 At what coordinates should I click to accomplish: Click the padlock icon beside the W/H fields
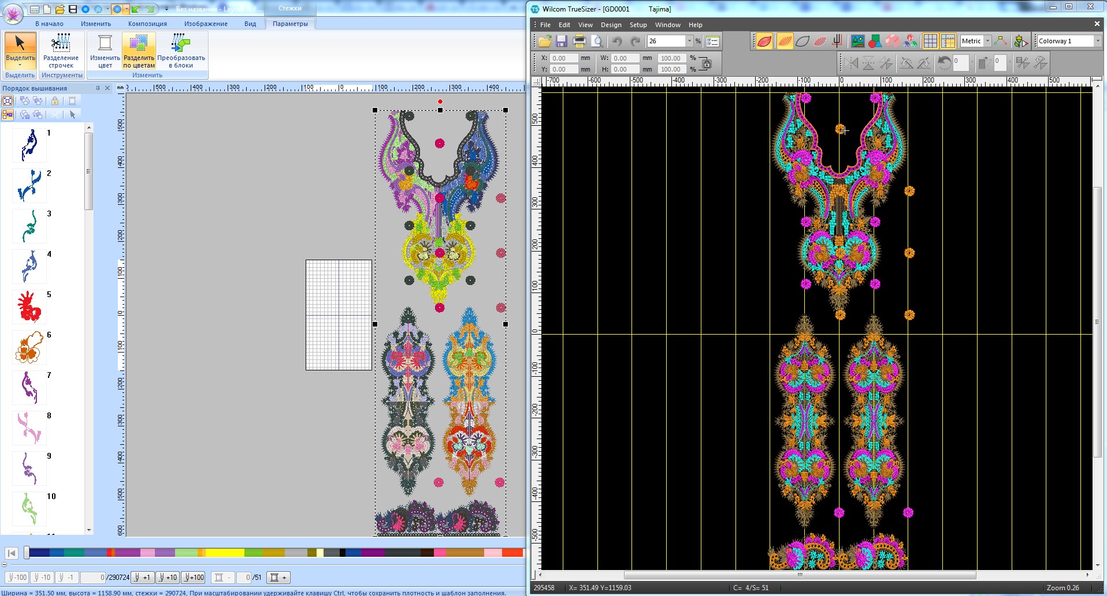(706, 63)
